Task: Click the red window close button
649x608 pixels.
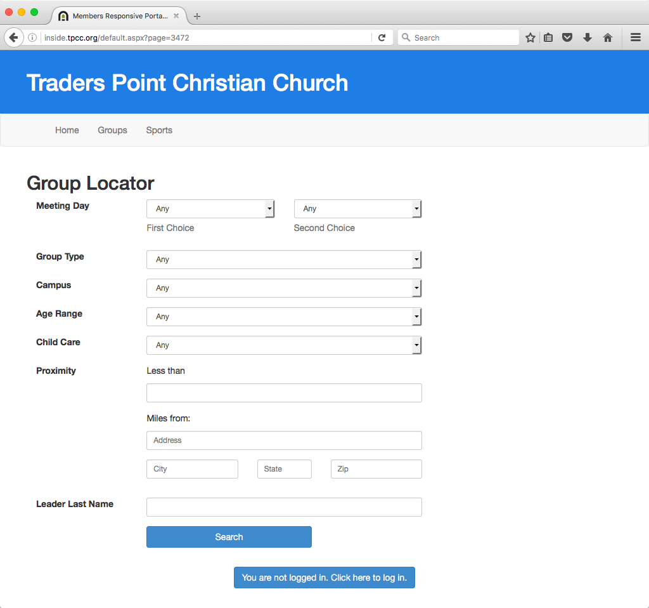Action: [9, 12]
